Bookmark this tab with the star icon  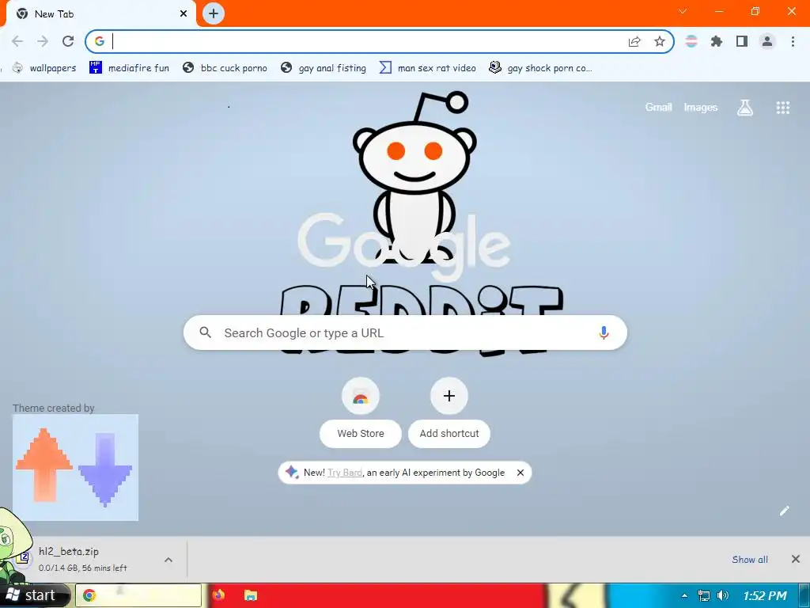660,41
